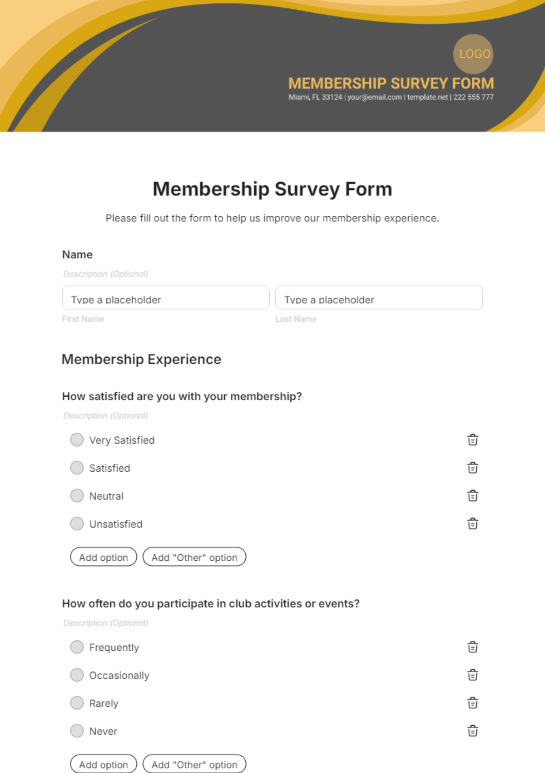Click the Membership Survey Form title
The width and height of the screenshot is (545, 773).
click(x=272, y=189)
